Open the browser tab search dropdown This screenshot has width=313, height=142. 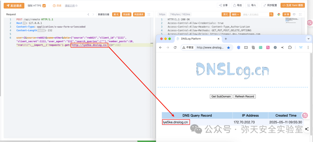(x=308, y=39)
